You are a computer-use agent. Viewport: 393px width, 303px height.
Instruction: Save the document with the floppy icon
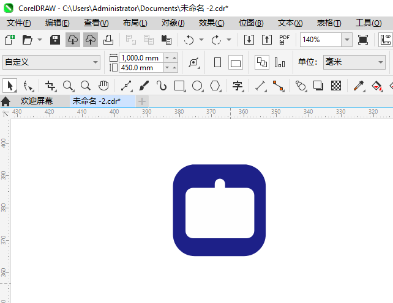(x=55, y=40)
